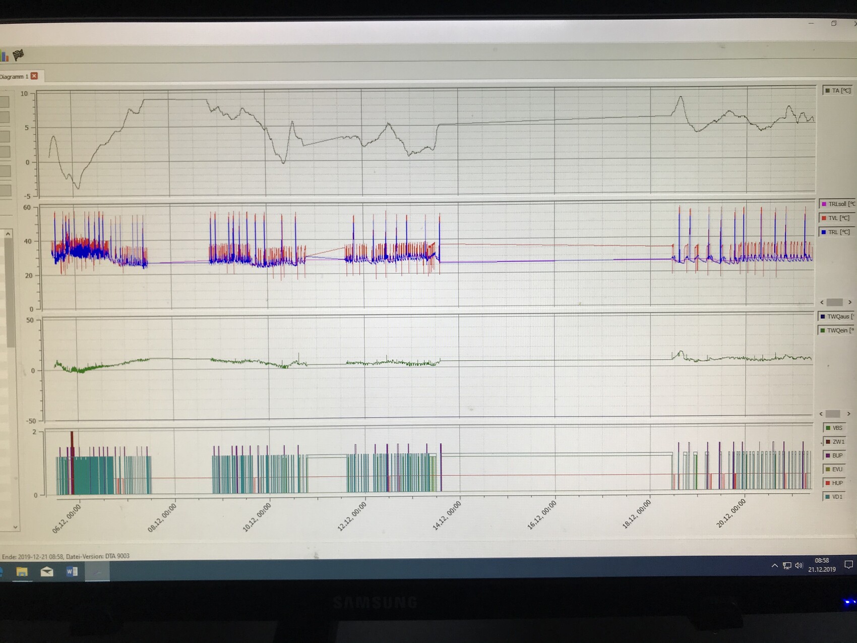Click the TRL [°C] legend button
Image resolution: width=857 pixels, height=643 pixels.
837,232
